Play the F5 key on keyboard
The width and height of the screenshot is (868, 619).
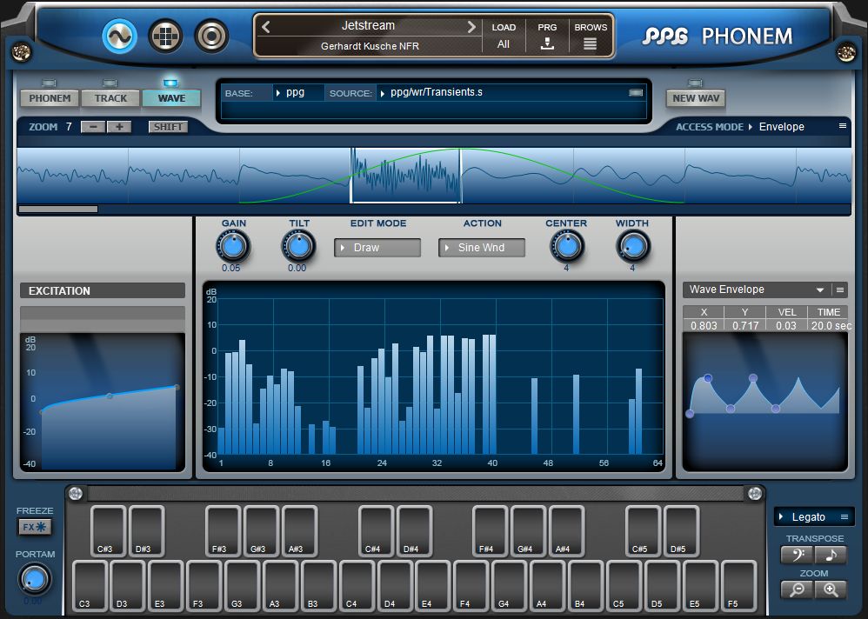click(x=739, y=586)
